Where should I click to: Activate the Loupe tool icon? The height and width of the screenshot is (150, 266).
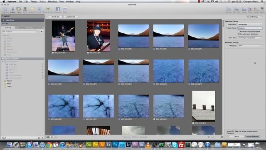[x=262, y=10]
